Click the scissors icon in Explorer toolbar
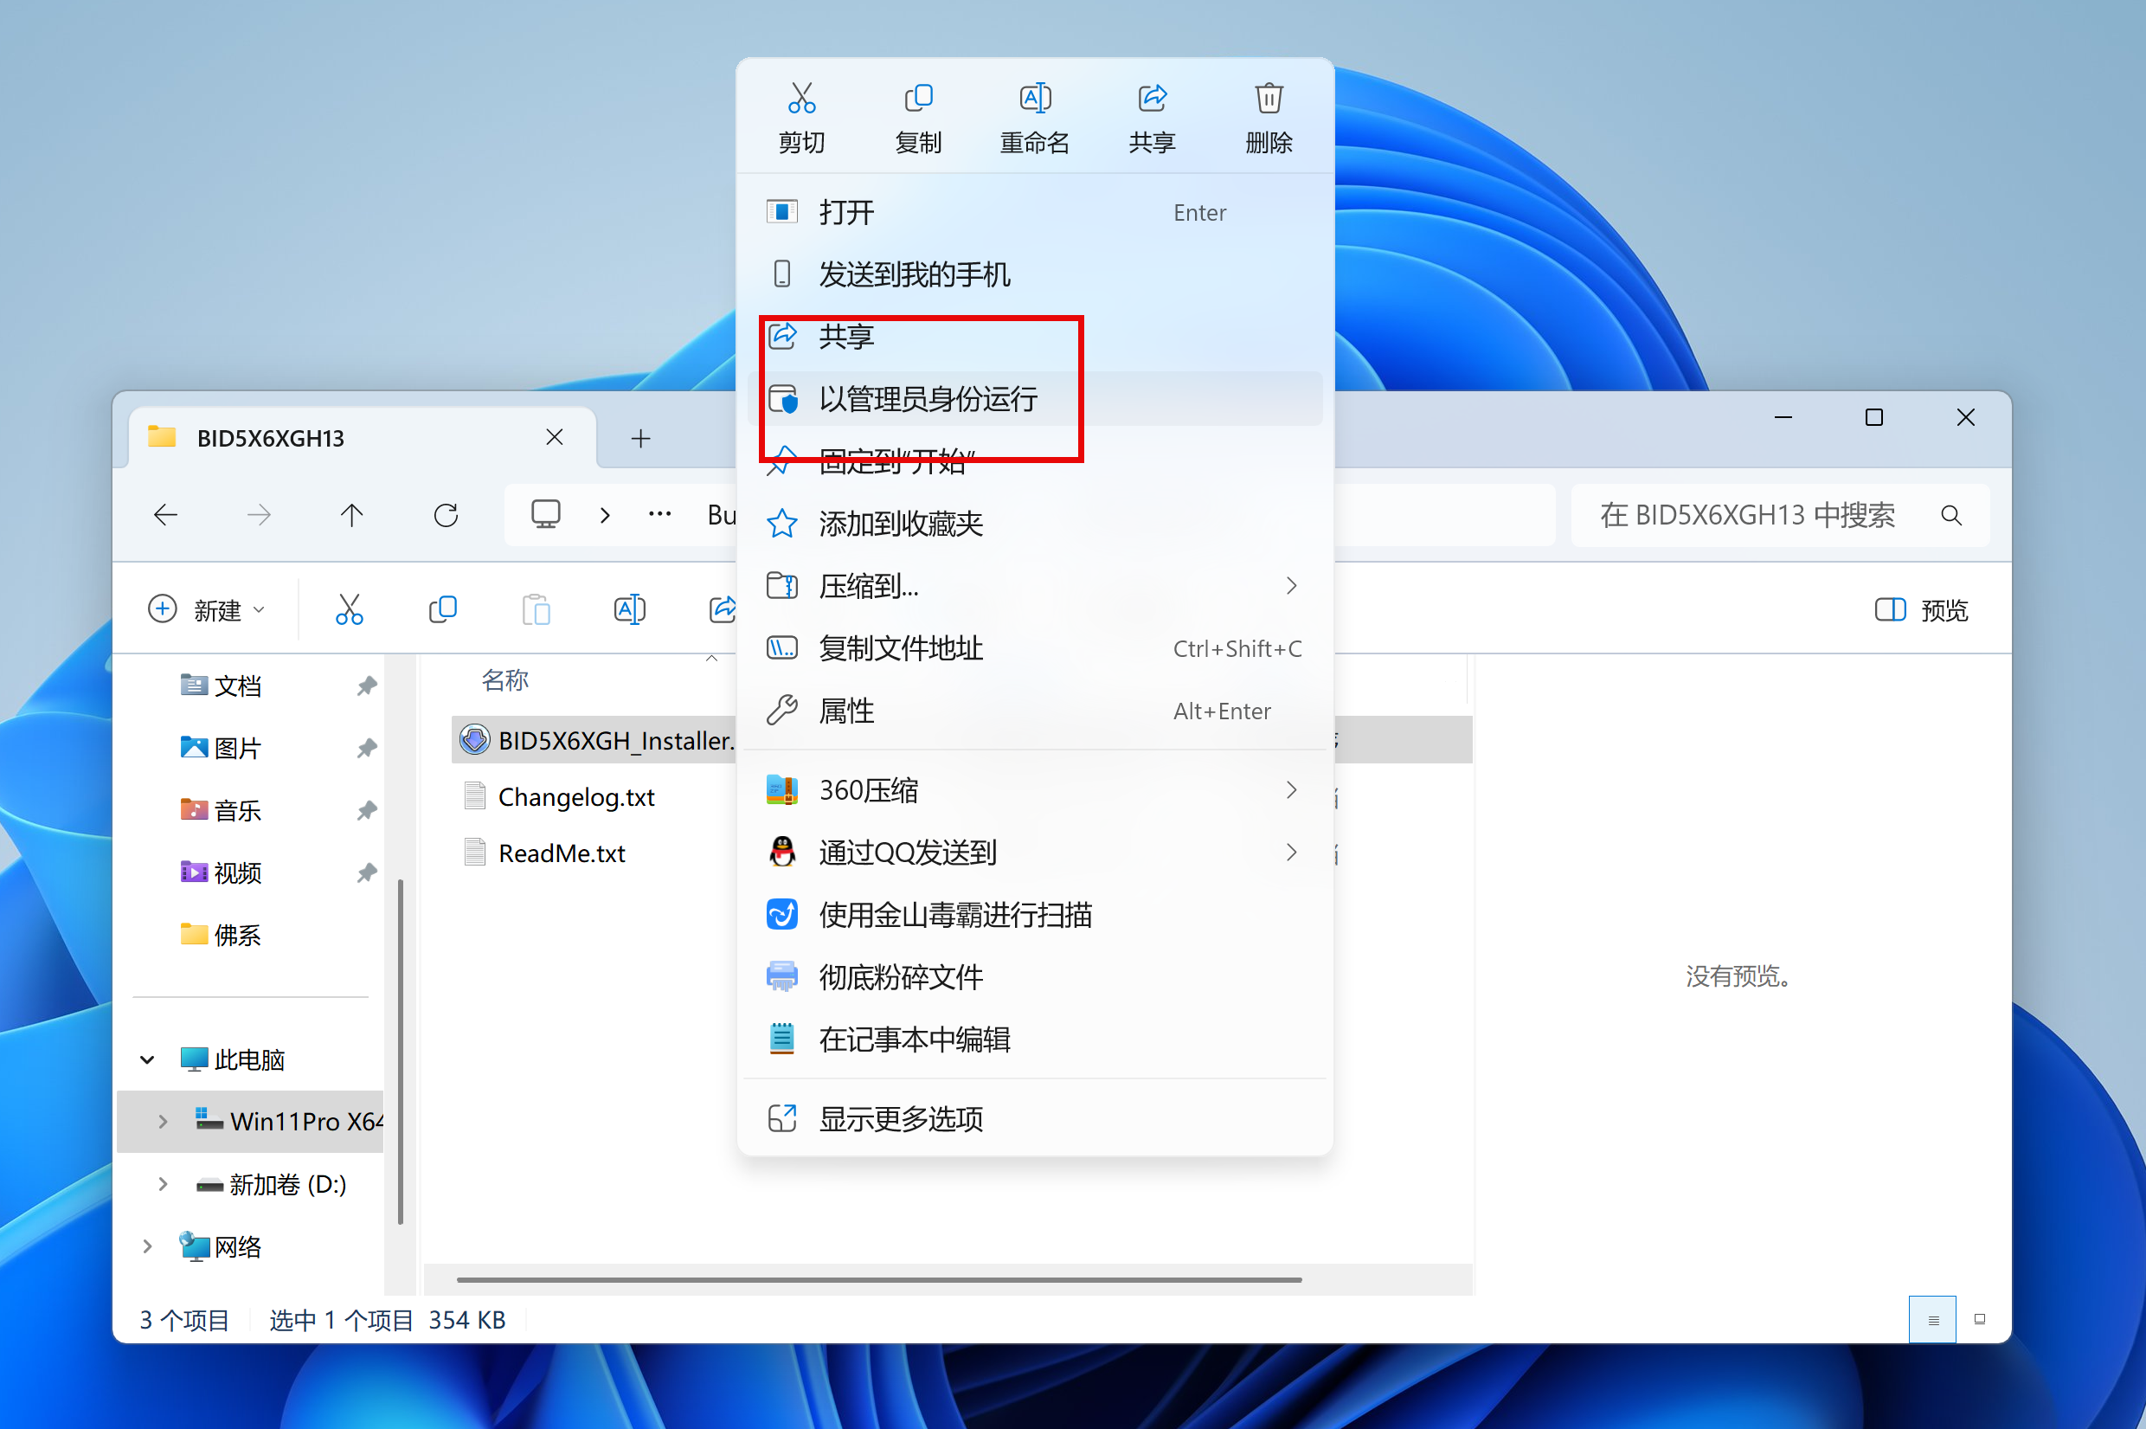 pyautogui.click(x=349, y=609)
